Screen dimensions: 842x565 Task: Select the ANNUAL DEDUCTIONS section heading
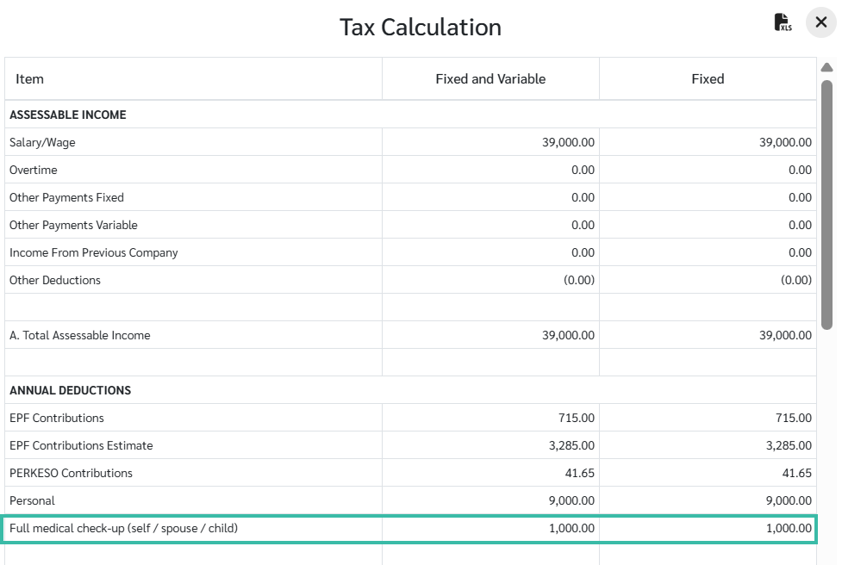click(x=71, y=391)
